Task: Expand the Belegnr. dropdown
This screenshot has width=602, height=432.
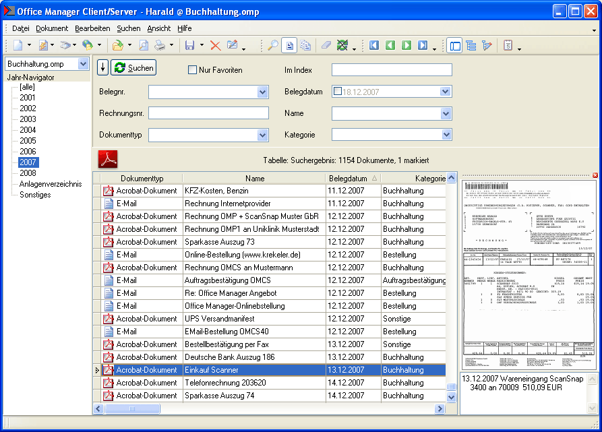Action: click(263, 92)
